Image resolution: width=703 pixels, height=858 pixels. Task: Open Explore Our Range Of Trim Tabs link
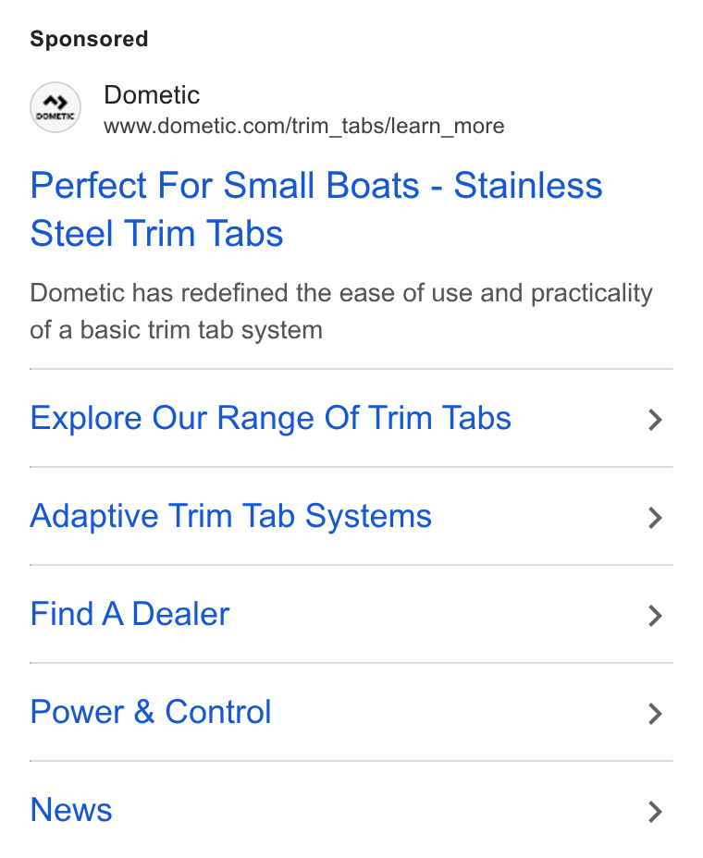pos(270,419)
